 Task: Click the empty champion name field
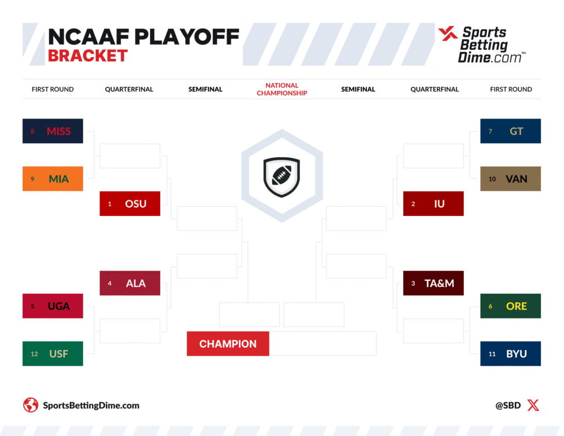pyautogui.click(x=323, y=344)
